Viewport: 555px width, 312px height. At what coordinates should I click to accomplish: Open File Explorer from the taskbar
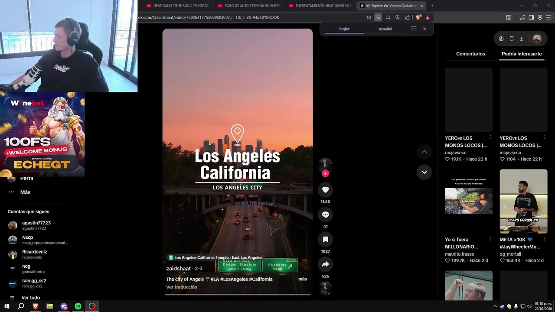coord(49,306)
